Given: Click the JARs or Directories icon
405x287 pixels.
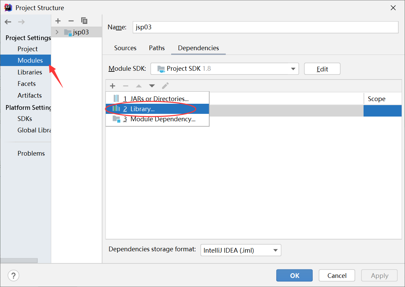Looking at the screenshot, I should click(116, 98).
